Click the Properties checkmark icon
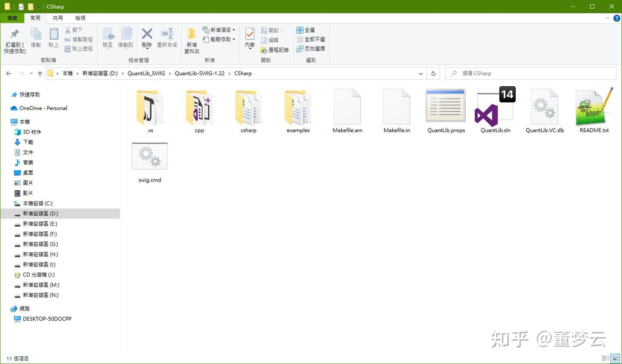 250,34
